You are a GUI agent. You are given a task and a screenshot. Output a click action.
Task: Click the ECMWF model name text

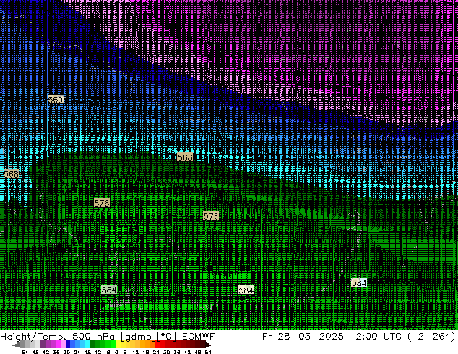(198, 336)
